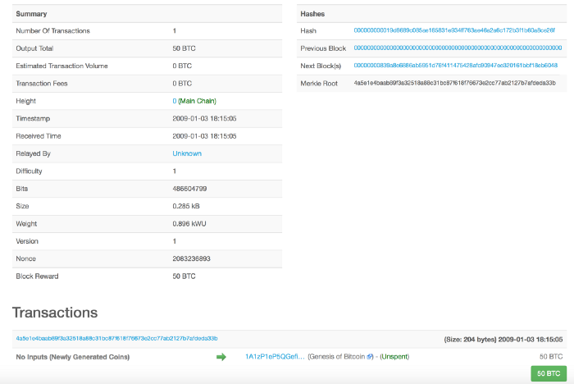
Task: Click the Estimated Transaction Volume label
Action: 61,66
